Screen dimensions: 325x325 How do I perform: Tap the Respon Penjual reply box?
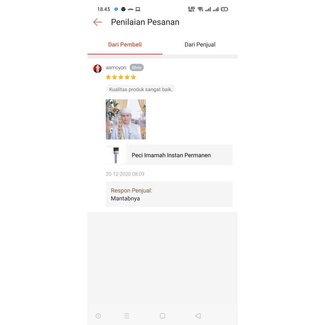click(x=169, y=194)
